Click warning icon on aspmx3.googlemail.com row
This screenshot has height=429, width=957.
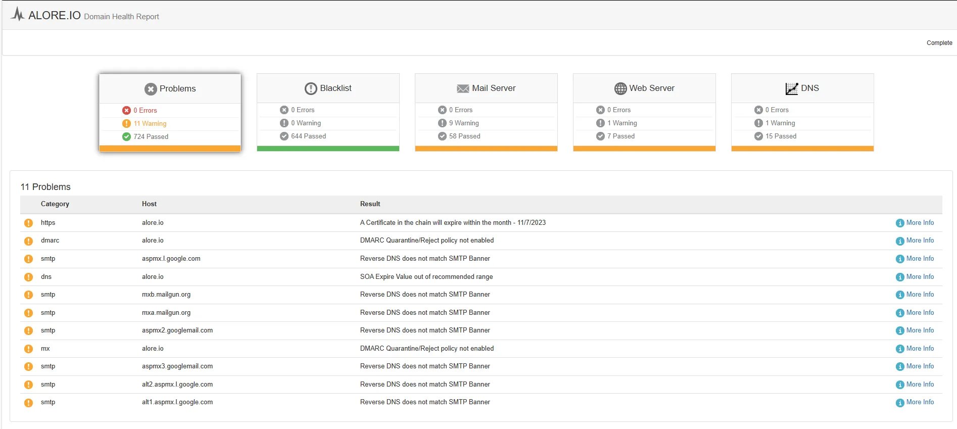tap(29, 366)
